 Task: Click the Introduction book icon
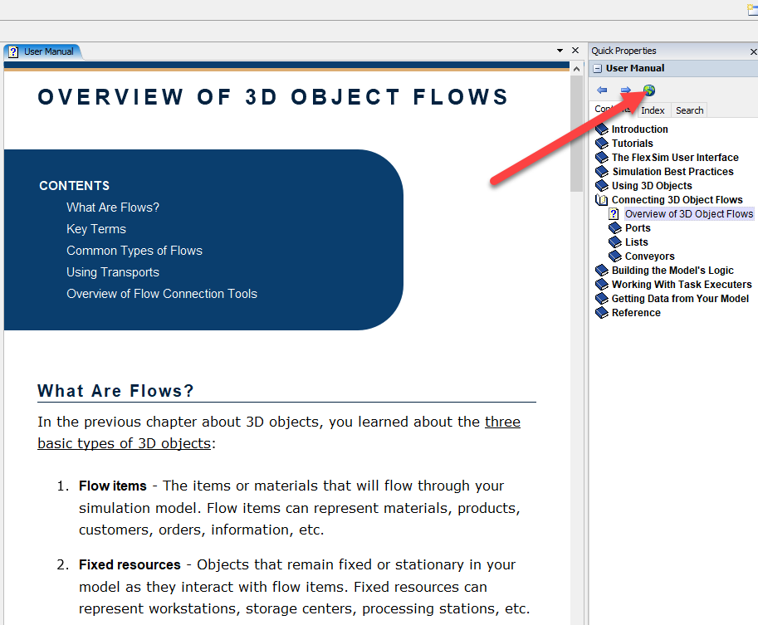(602, 129)
